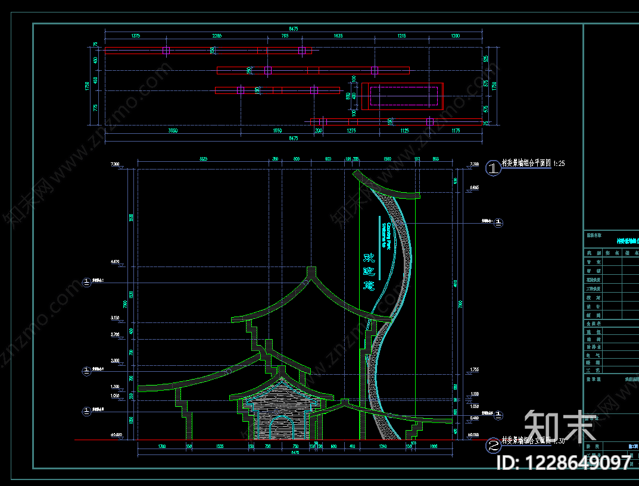Select the magenta dashed rectangle in plan view
Viewport: 639px width, 486px height.
point(404,96)
